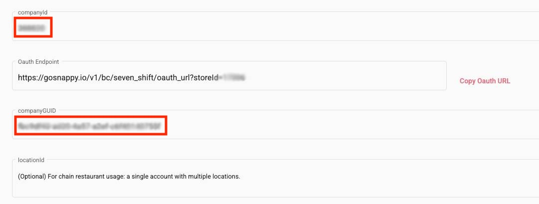Click the Oauth Endpoint field label
Screen dimensions: 539x204
pos(38,62)
